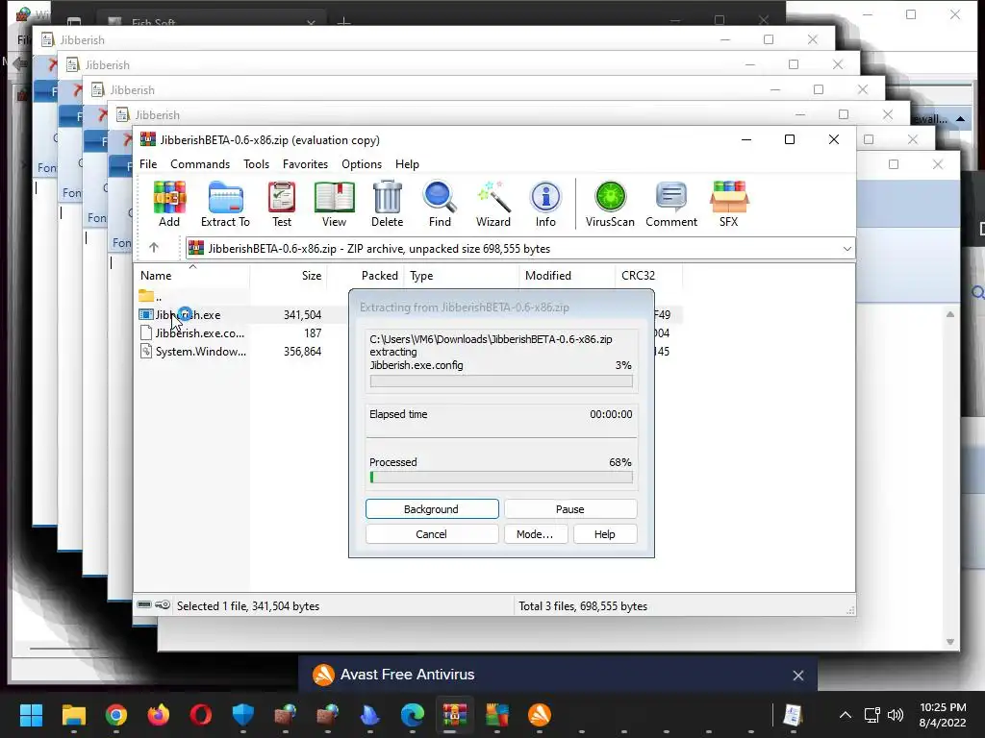Screen dimensions: 985x738
Task: Launch the Wizard wand icon
Action: pyautogui.click(x=493, y=204)
